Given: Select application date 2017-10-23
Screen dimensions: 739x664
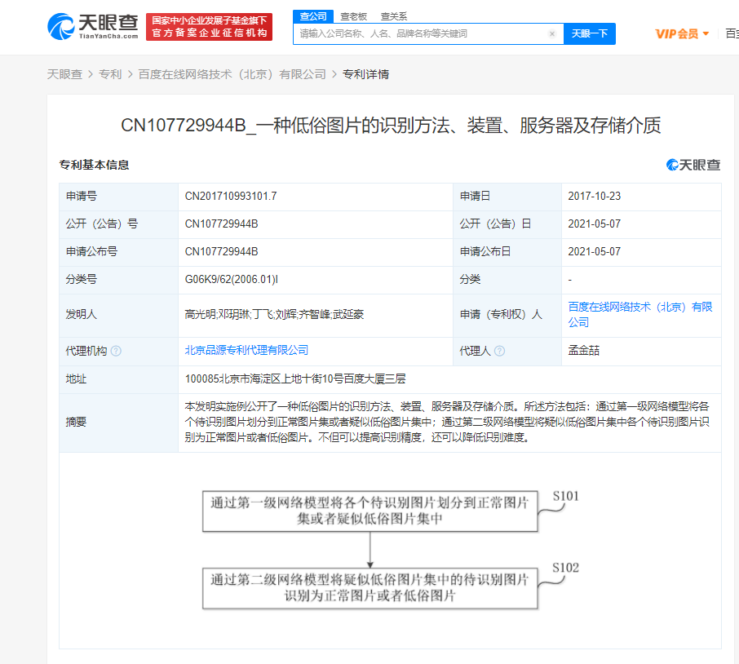Looking at the screenshot, I should tap(595, 196).
